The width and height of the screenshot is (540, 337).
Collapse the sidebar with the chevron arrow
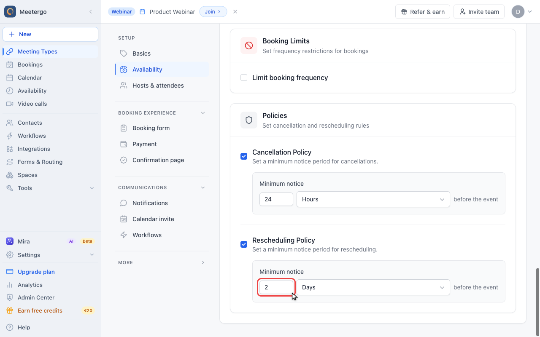coord(91,12)
